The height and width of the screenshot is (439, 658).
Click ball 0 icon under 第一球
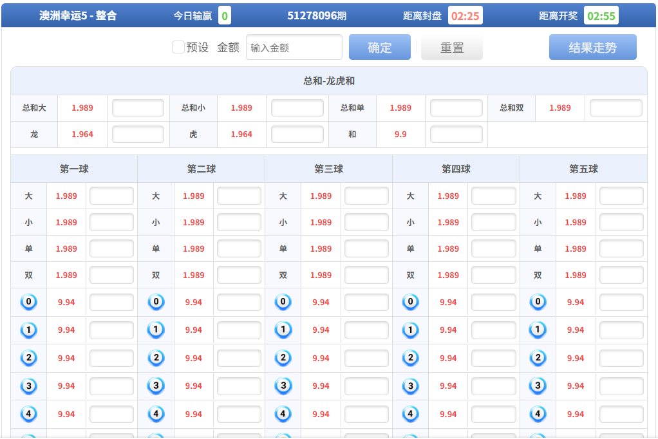coord(28,302)
